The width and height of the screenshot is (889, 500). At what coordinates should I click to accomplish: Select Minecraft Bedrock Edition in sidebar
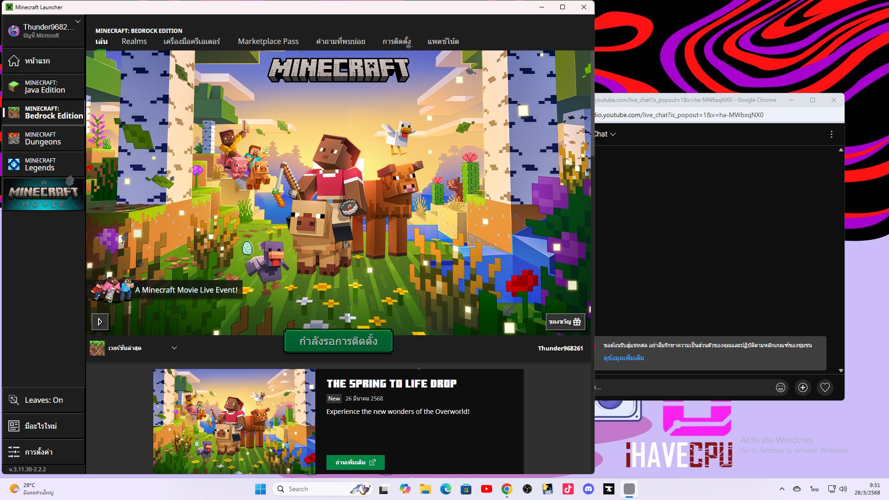[x=44, y=112]
